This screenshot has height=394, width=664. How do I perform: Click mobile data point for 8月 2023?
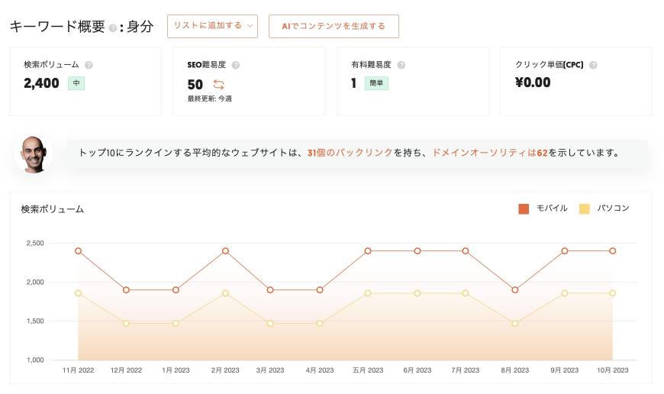pos(515,290)
